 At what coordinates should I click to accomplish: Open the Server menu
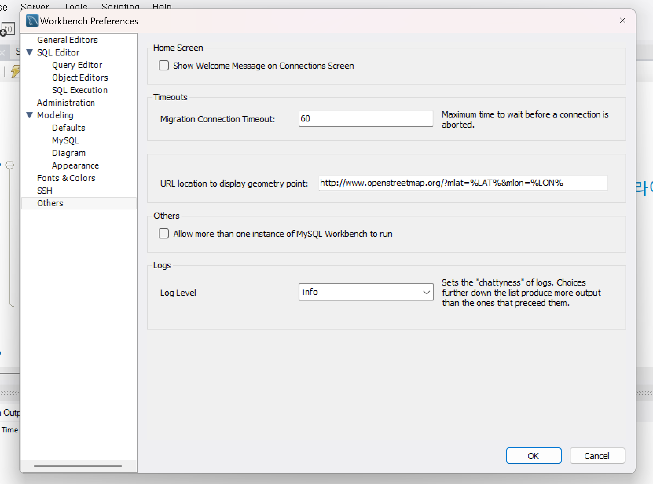coord(35,6)
